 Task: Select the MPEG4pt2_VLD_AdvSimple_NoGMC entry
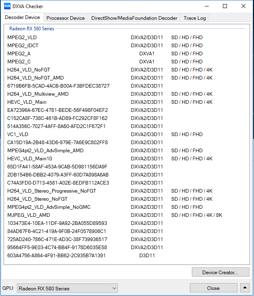click(49, 207)
